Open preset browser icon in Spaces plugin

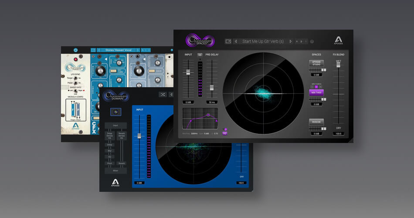click(228, 41)
